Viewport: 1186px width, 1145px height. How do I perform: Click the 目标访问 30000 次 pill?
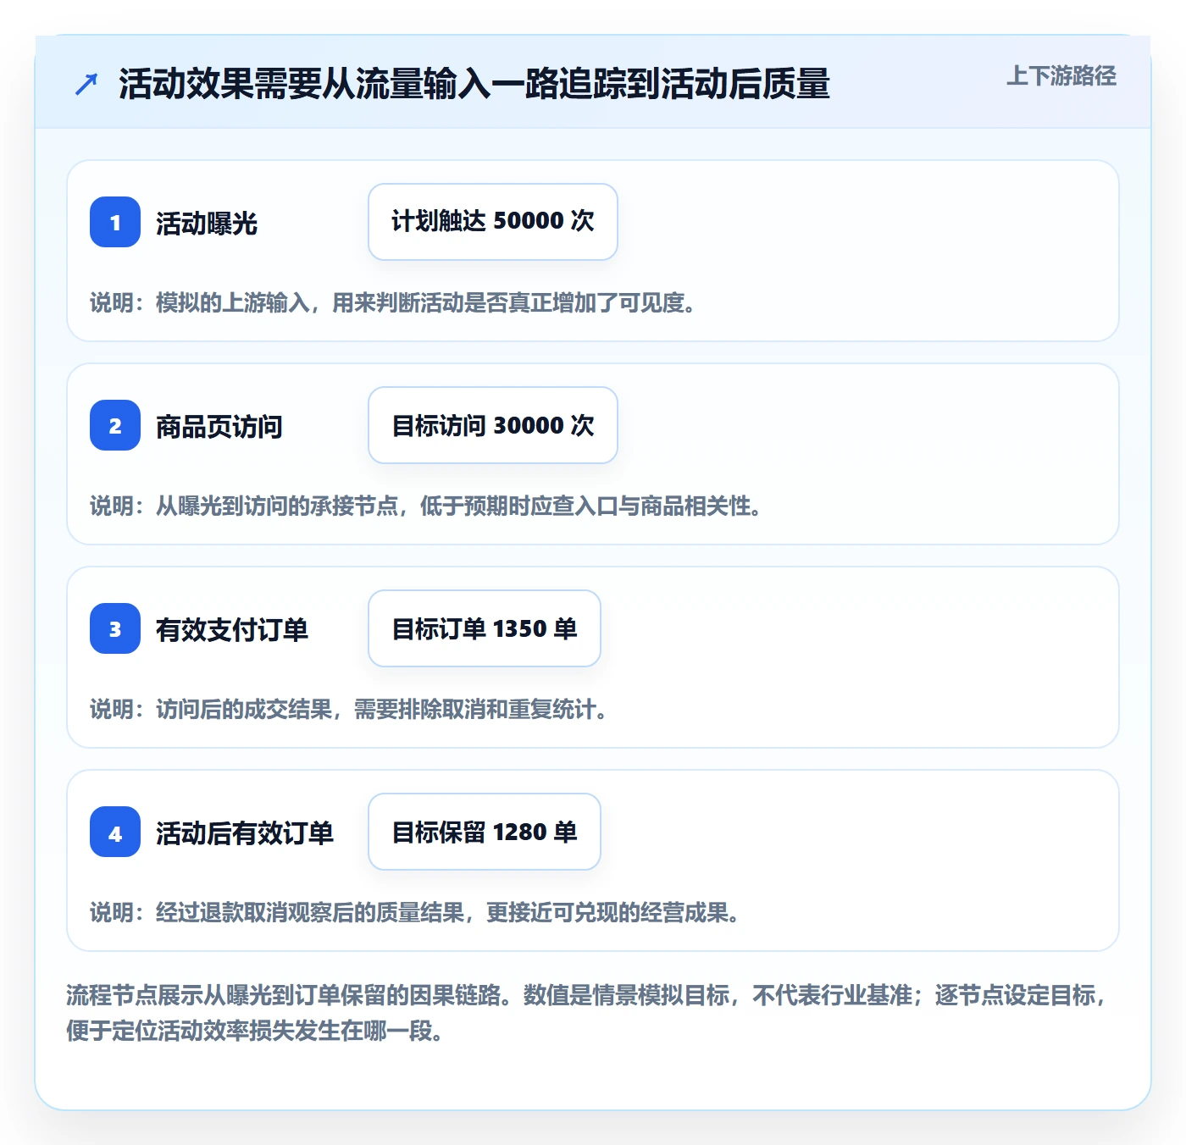click(x=493, y=425)
